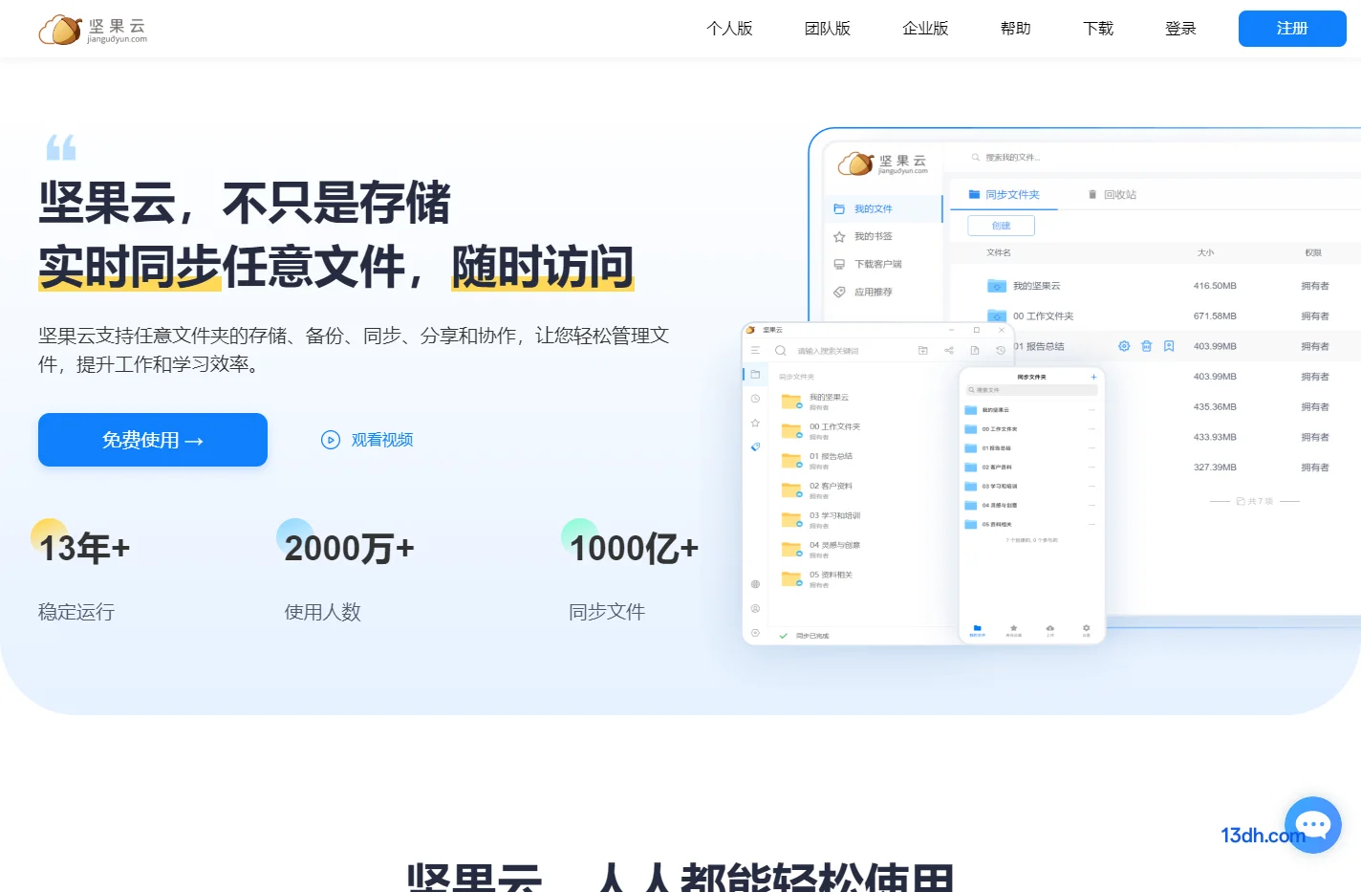The image size is (1361, 892).
Task: Select the 同步文件夹 tab in web mockup
Action: pyautogui.click(x=1004, y=194)
